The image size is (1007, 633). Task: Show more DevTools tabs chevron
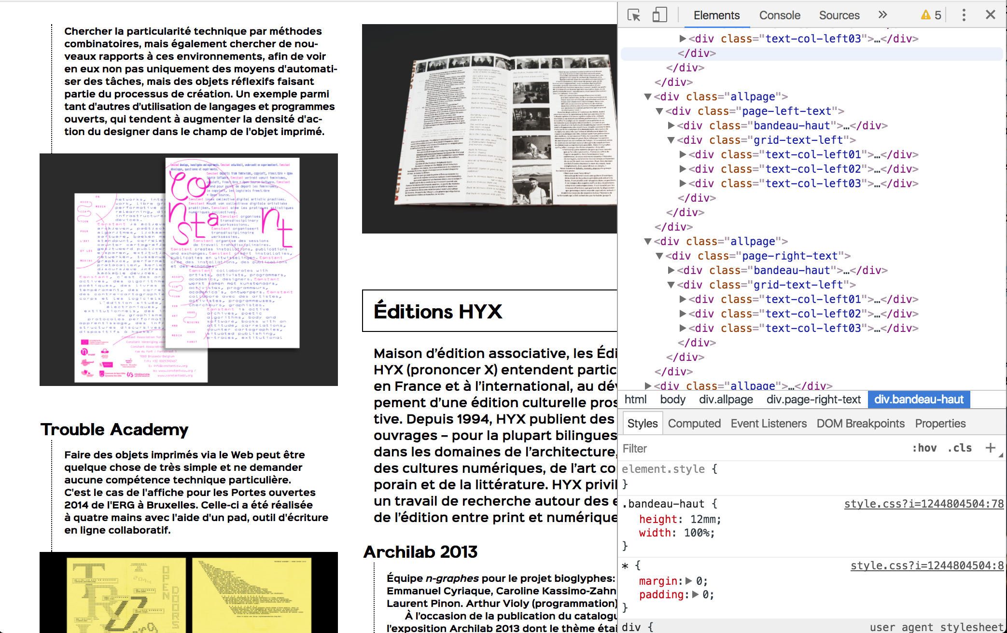tap(882, 15)
